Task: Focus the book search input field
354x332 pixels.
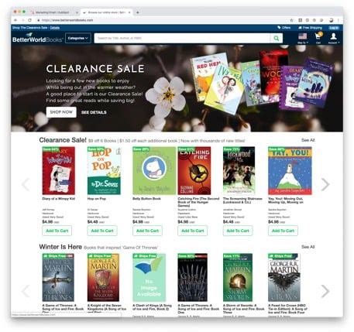Action: (x=182, y=38)
